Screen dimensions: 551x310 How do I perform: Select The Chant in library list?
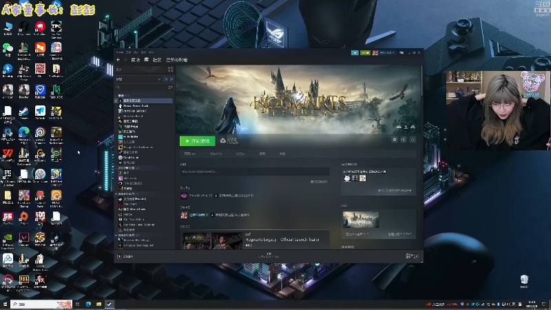[130, 204]
